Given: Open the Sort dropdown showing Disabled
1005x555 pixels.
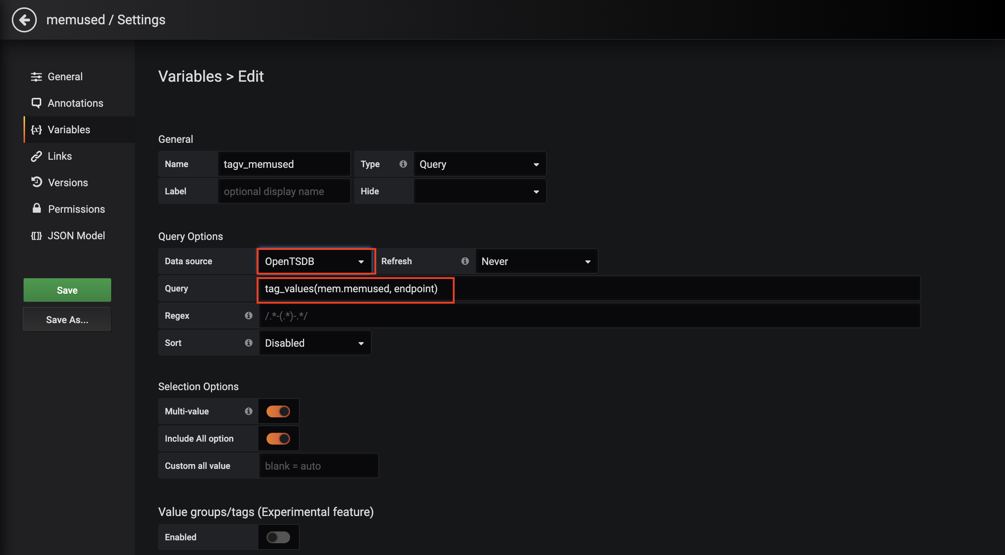Looking at the screenshot, I should 314,343.
